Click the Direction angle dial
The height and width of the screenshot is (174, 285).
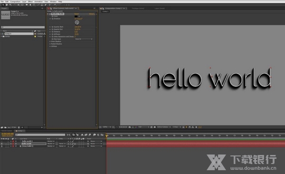tap(77, 22)
